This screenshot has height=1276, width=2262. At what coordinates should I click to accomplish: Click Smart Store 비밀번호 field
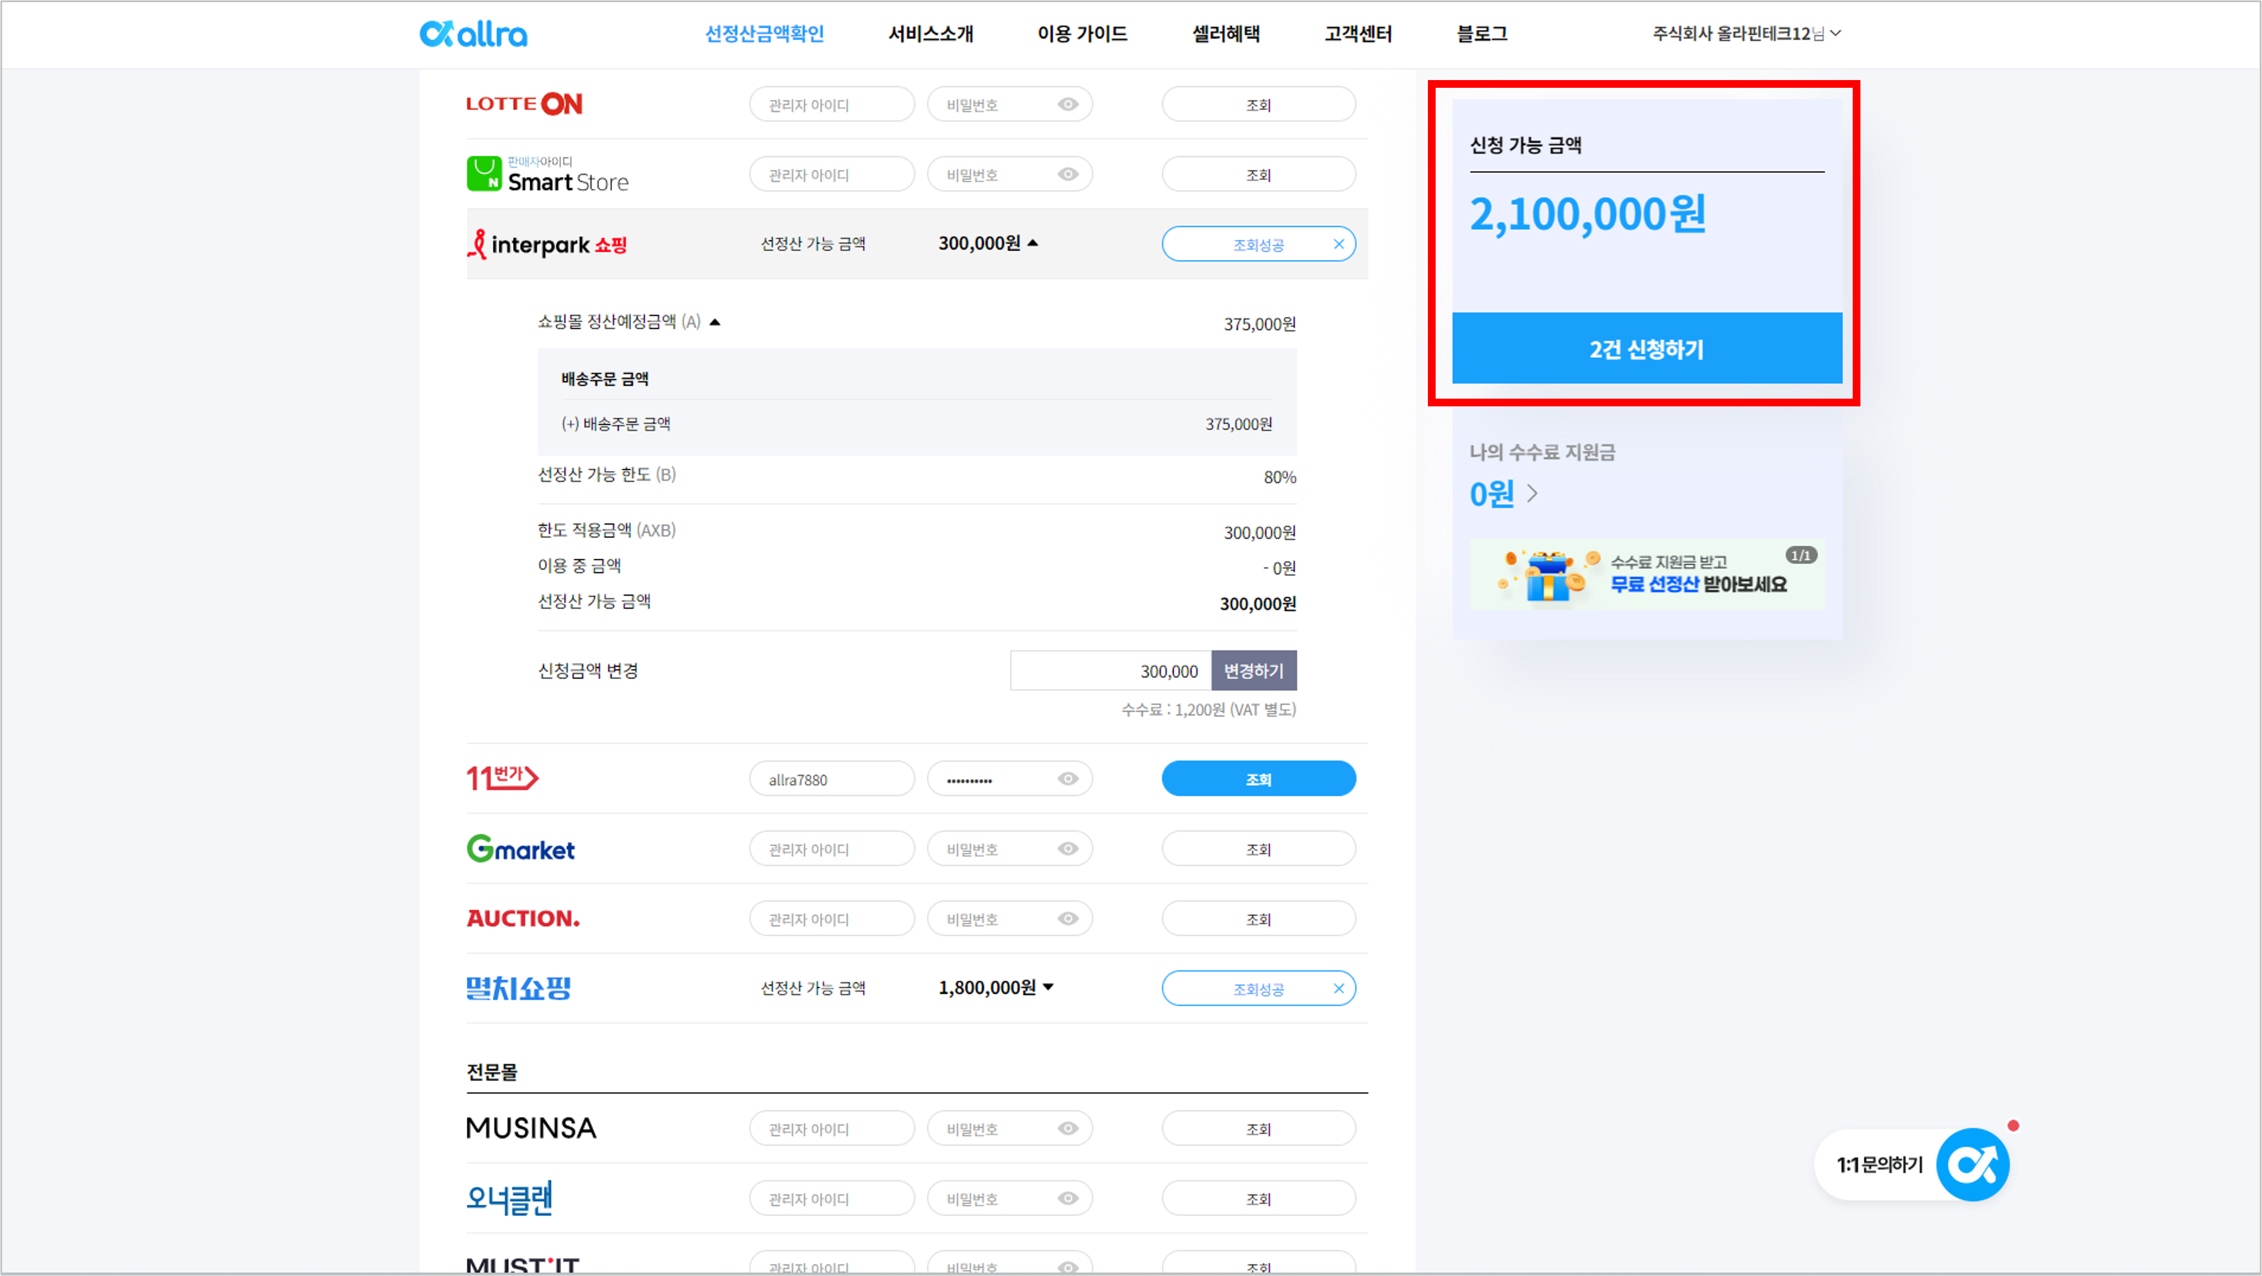tap(1010, 174)
